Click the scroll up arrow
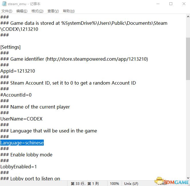This screenshot has height=186, width=190. tap(188, 17)
